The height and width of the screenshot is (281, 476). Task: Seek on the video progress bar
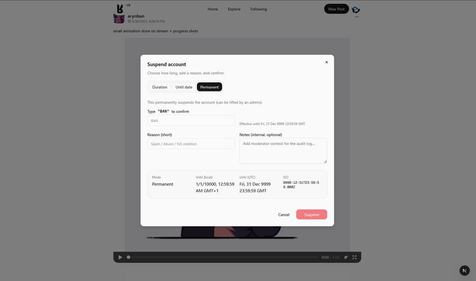point(223,257)
